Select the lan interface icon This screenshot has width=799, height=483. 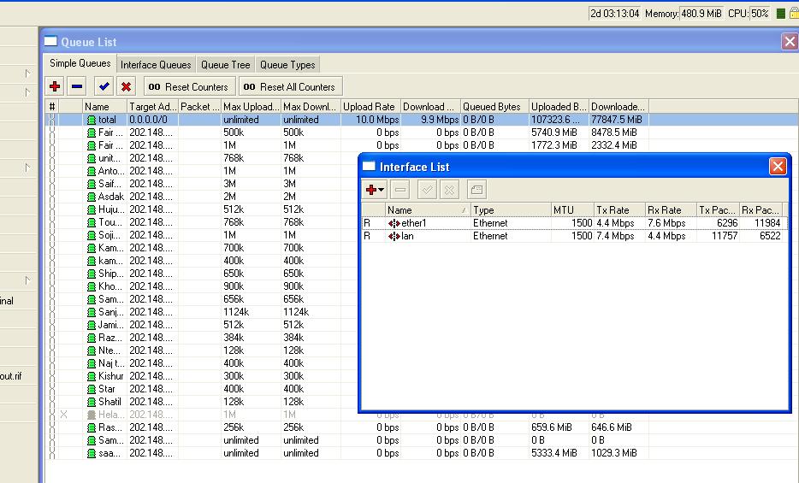394,236
